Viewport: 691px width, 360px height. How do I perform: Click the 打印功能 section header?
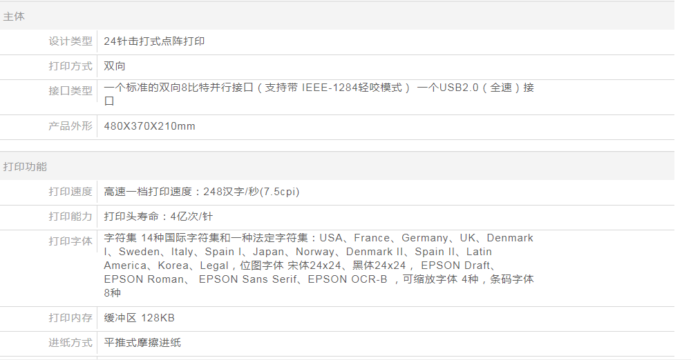pos(26,166)
